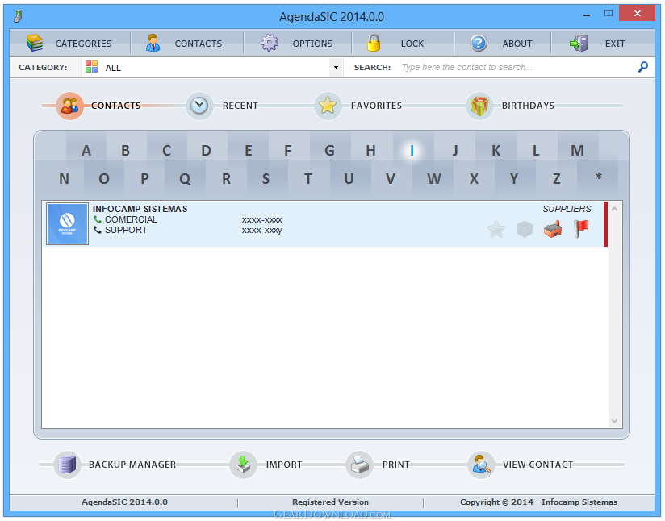This screenshot has height=521, width=665.
Task: Open Categories via the stacked books icon
Action: (35, 43)
